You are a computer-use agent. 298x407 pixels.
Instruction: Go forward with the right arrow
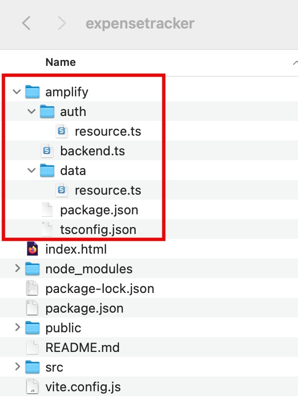click(x=62, y=23)
